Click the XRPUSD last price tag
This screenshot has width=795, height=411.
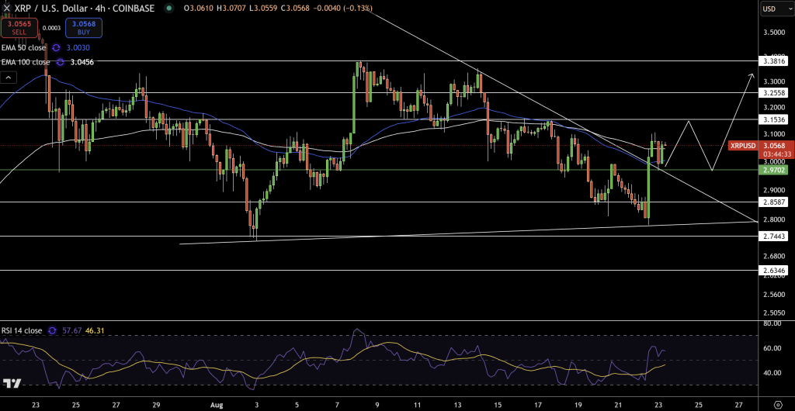[x=743, y=146]
